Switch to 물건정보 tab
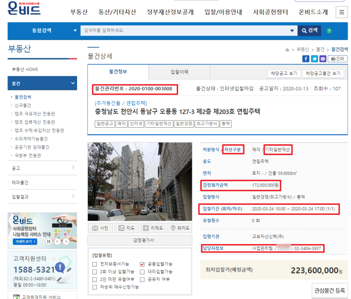The height and width of the screenshot is (299, 351). click(118, 72)
